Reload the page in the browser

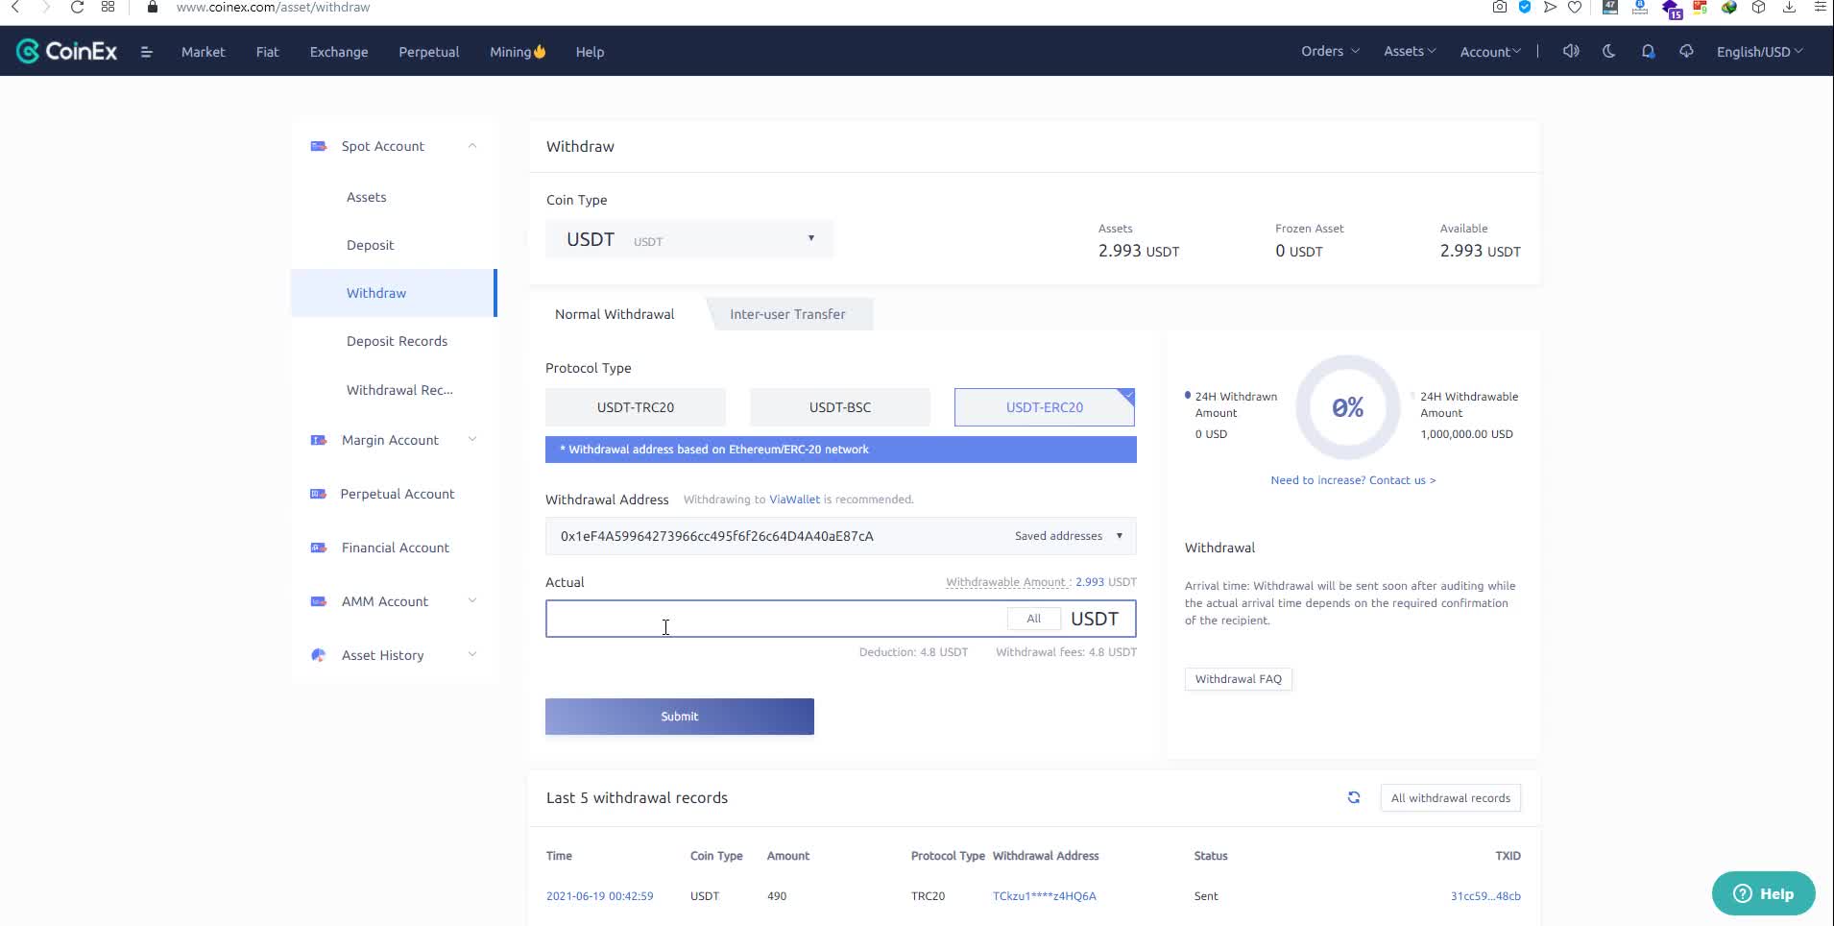pyautogui.click(x=77, y=8)
